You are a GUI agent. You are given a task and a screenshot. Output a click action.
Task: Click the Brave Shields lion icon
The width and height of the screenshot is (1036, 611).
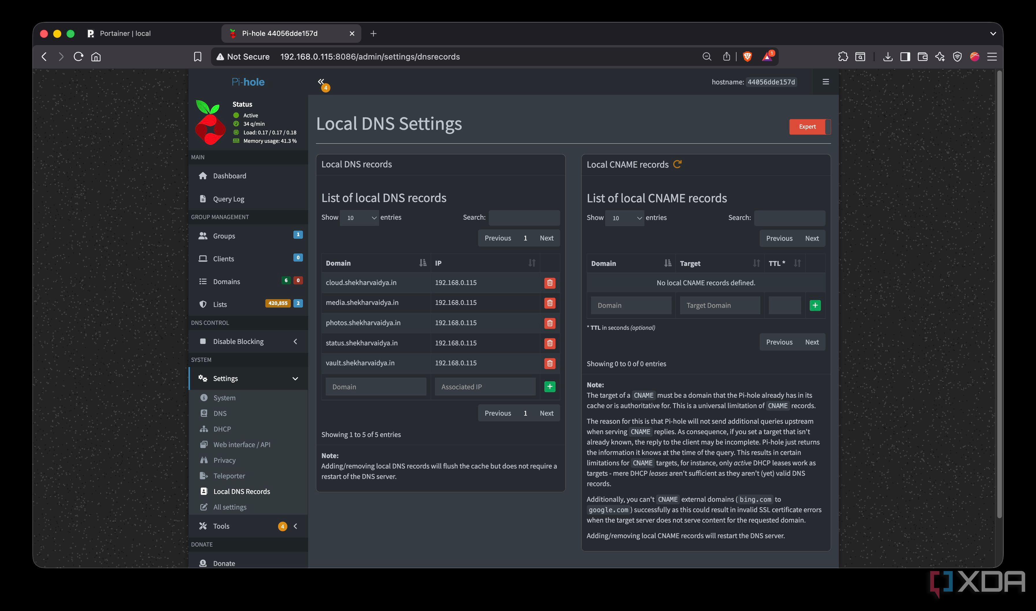click(747, 57)
